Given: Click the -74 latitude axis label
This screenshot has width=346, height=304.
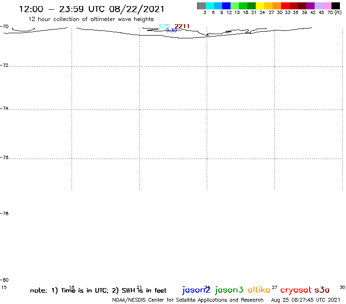Looking at the screenshot, I should [x=4, y=109].
